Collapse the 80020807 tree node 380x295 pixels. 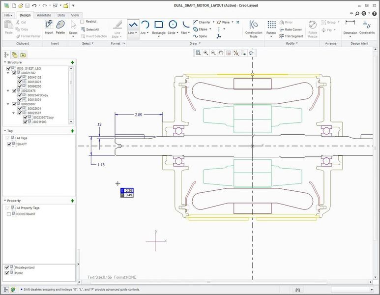point(8,104)
